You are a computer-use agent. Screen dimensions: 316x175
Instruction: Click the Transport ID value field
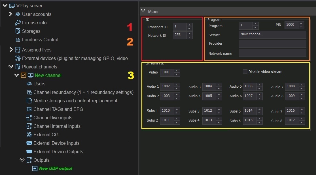coord(180,27)
